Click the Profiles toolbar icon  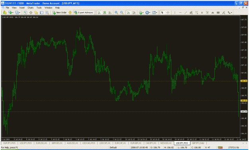pos(17,13)
